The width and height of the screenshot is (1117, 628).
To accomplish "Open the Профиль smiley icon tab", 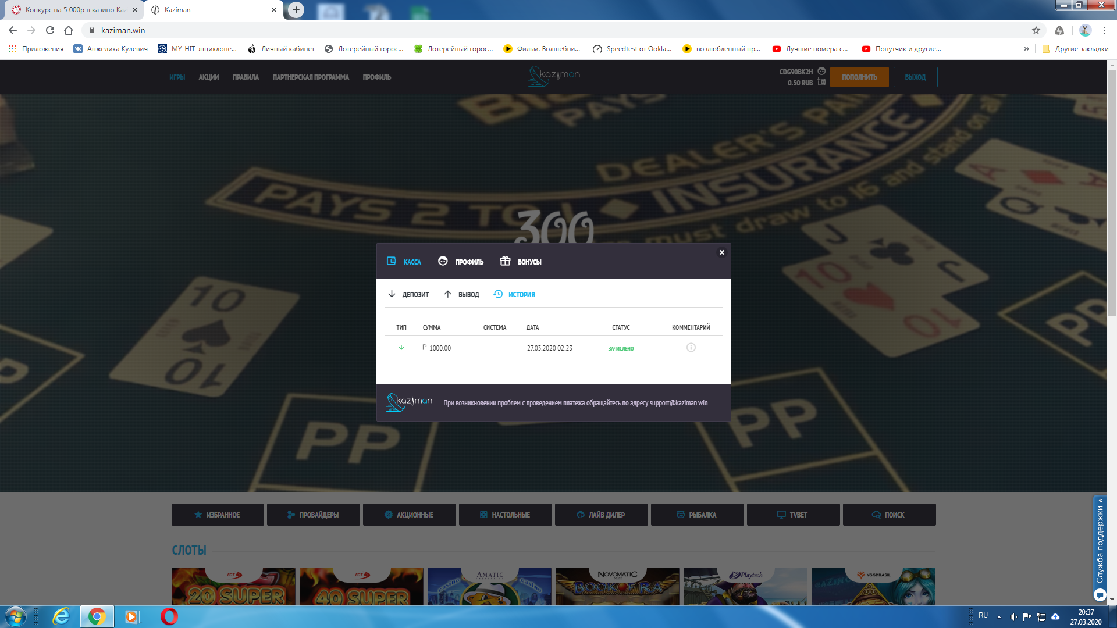I will tap(461, 262).
